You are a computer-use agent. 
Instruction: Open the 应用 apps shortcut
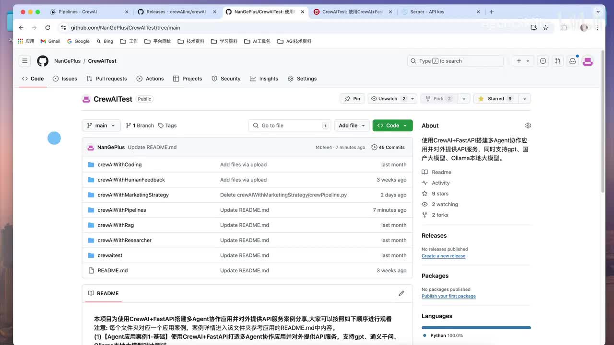pos(26,41)
